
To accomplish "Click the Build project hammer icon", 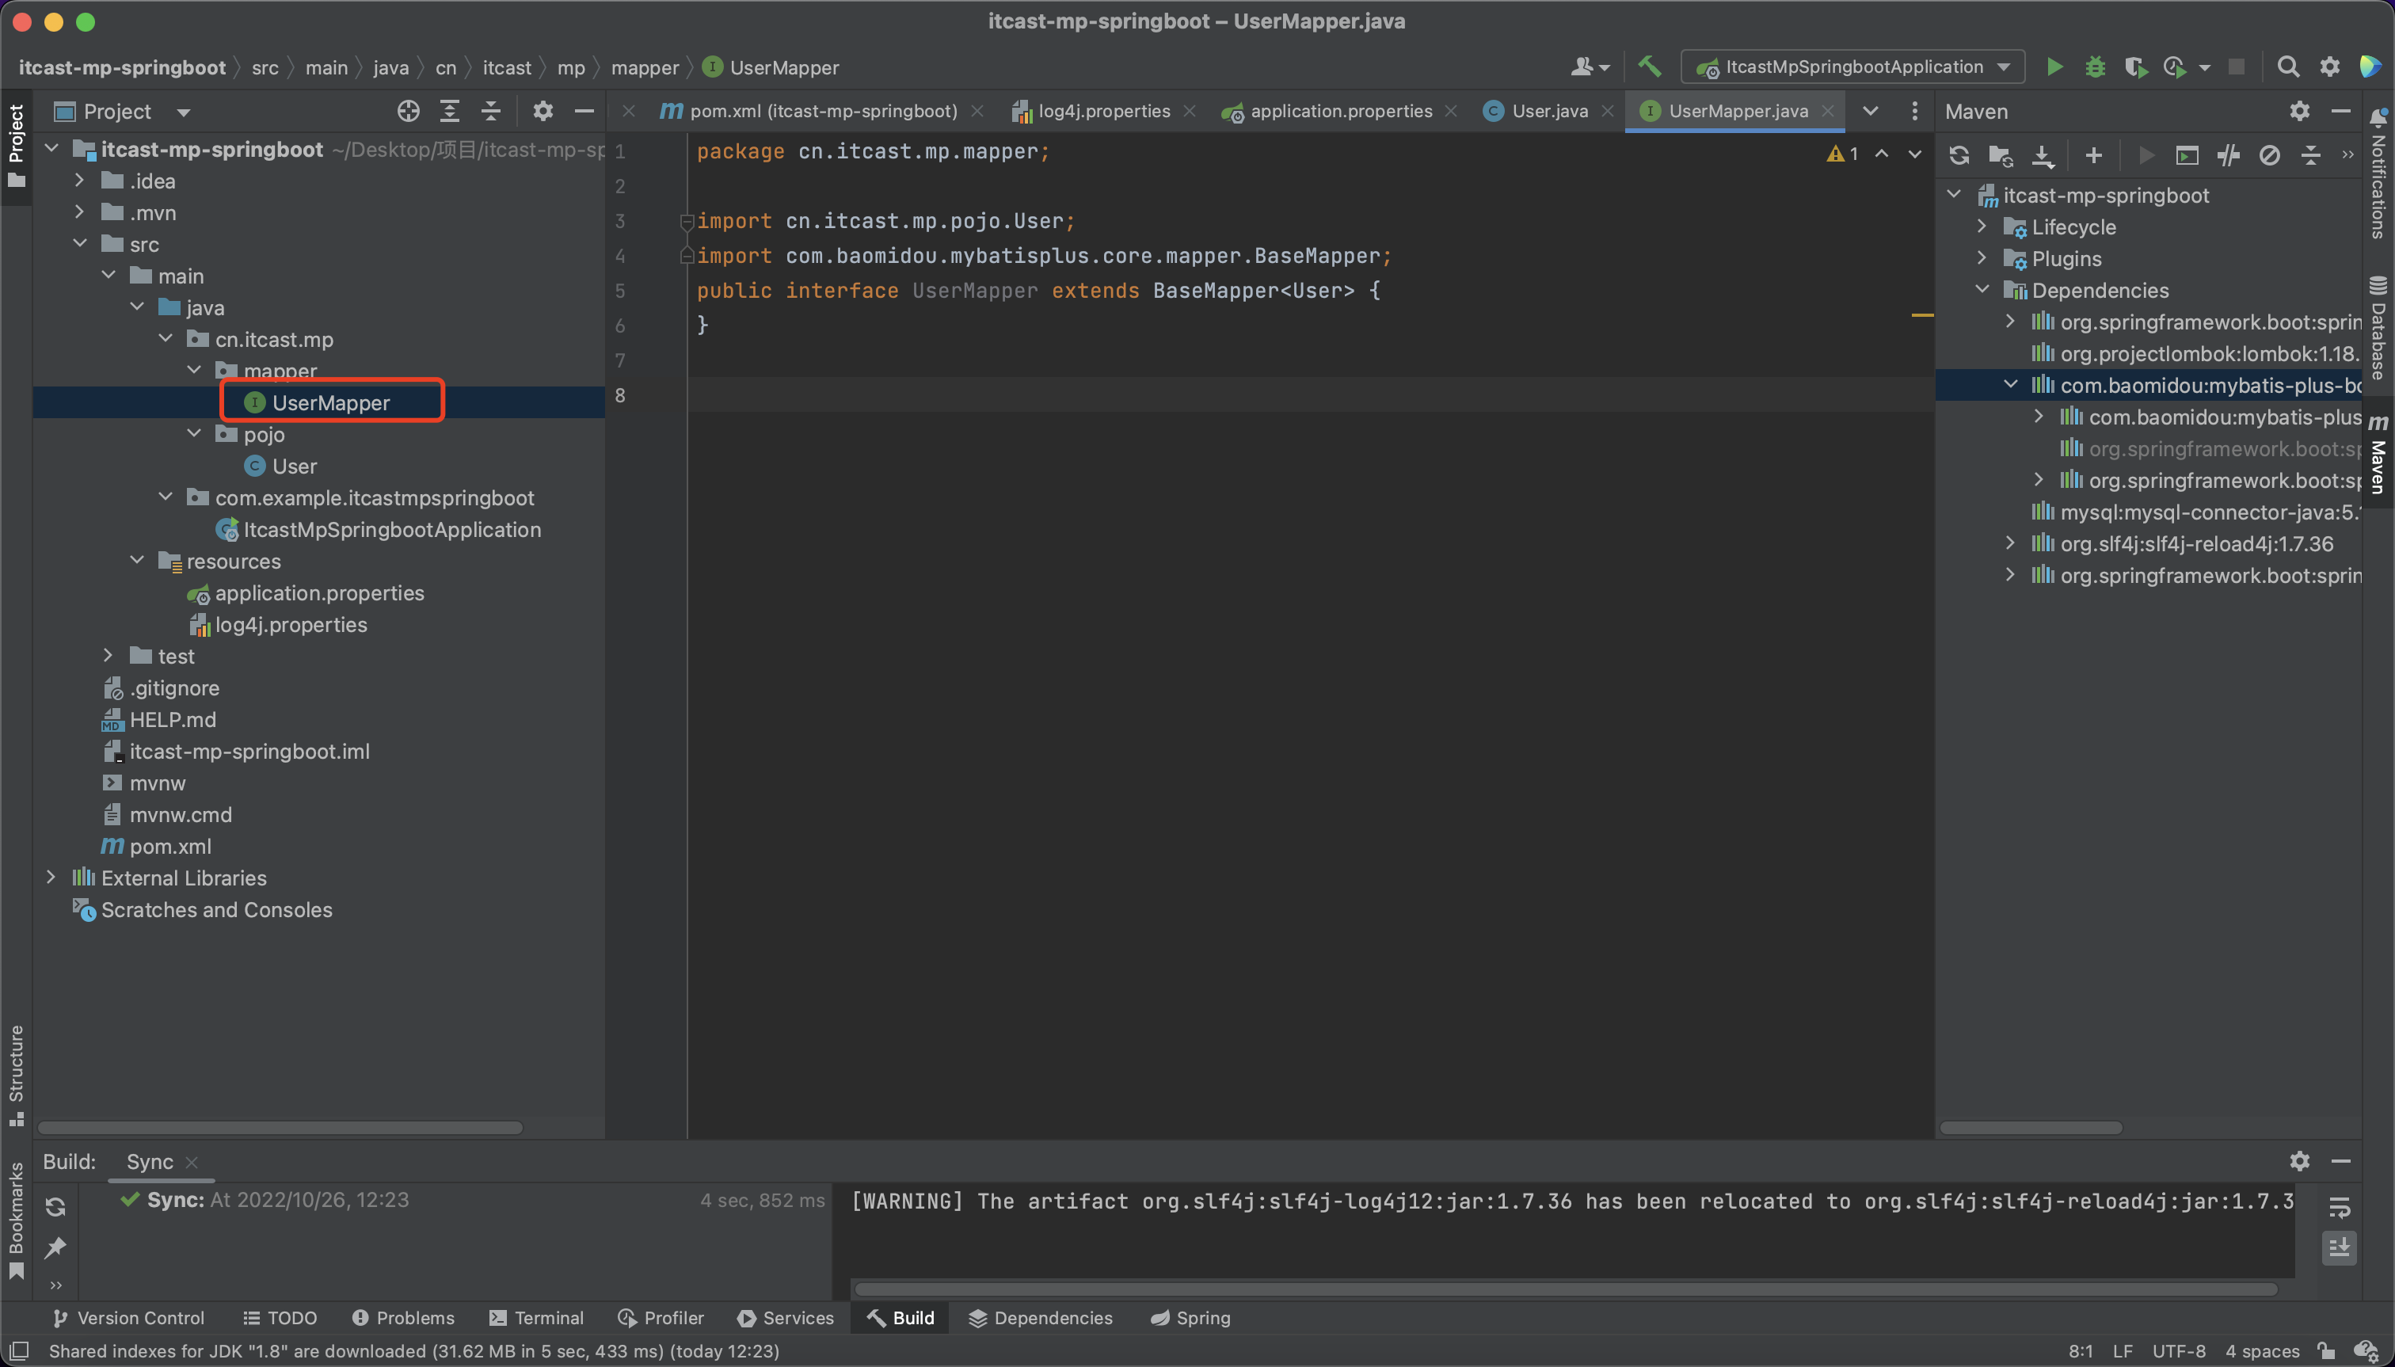I will point(1650,67).
